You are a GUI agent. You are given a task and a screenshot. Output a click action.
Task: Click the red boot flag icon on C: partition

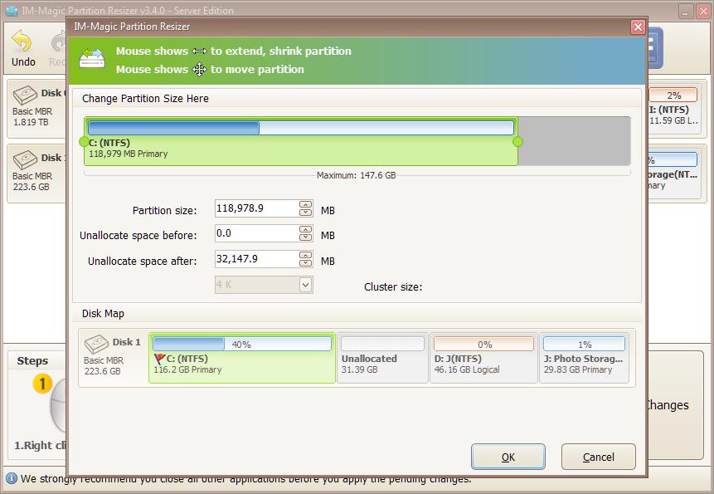pos(159,359)
